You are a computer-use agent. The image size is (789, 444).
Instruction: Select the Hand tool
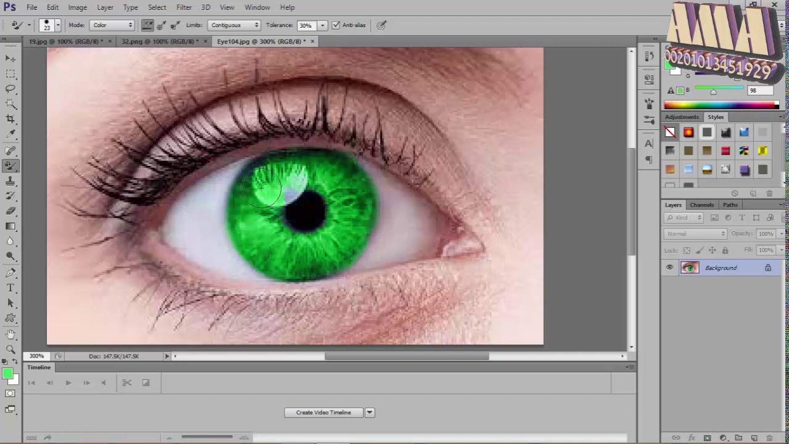pos(10,335)
